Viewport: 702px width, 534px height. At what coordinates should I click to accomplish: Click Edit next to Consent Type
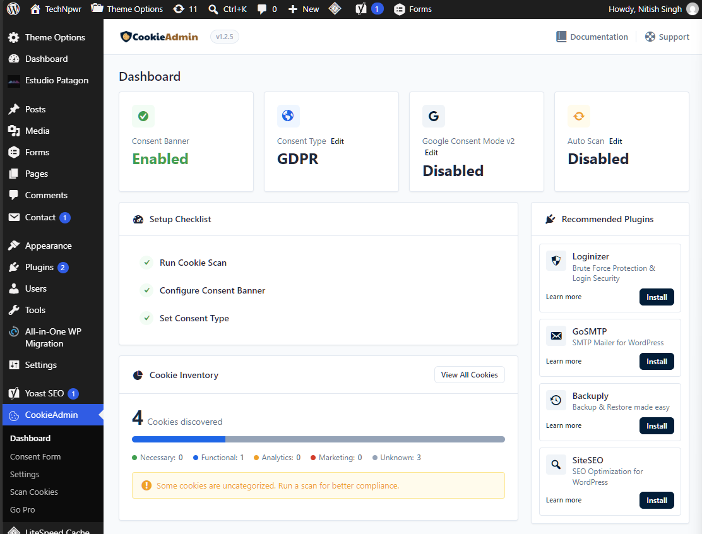[337, 141]
